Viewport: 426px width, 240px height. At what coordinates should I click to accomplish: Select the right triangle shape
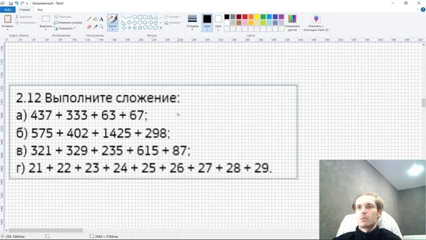[124, 22]
